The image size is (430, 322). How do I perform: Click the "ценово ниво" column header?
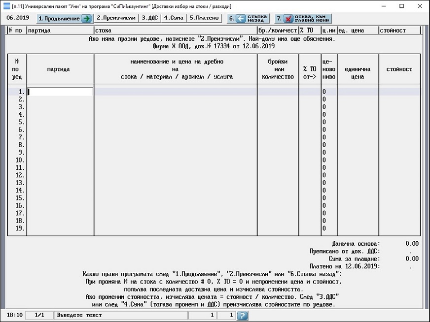329,69
